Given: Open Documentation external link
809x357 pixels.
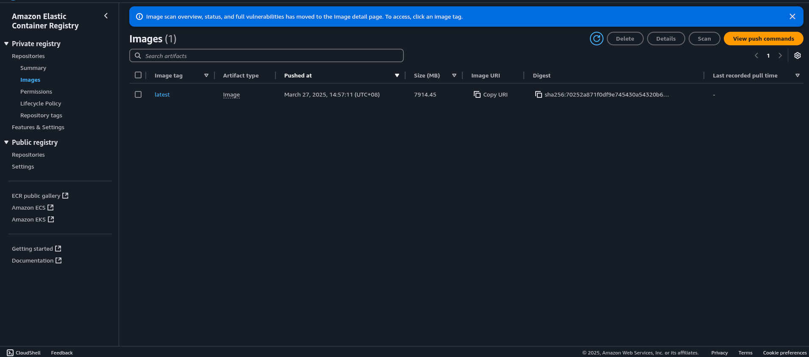Looking at the screenshot, I should point(36,260).
